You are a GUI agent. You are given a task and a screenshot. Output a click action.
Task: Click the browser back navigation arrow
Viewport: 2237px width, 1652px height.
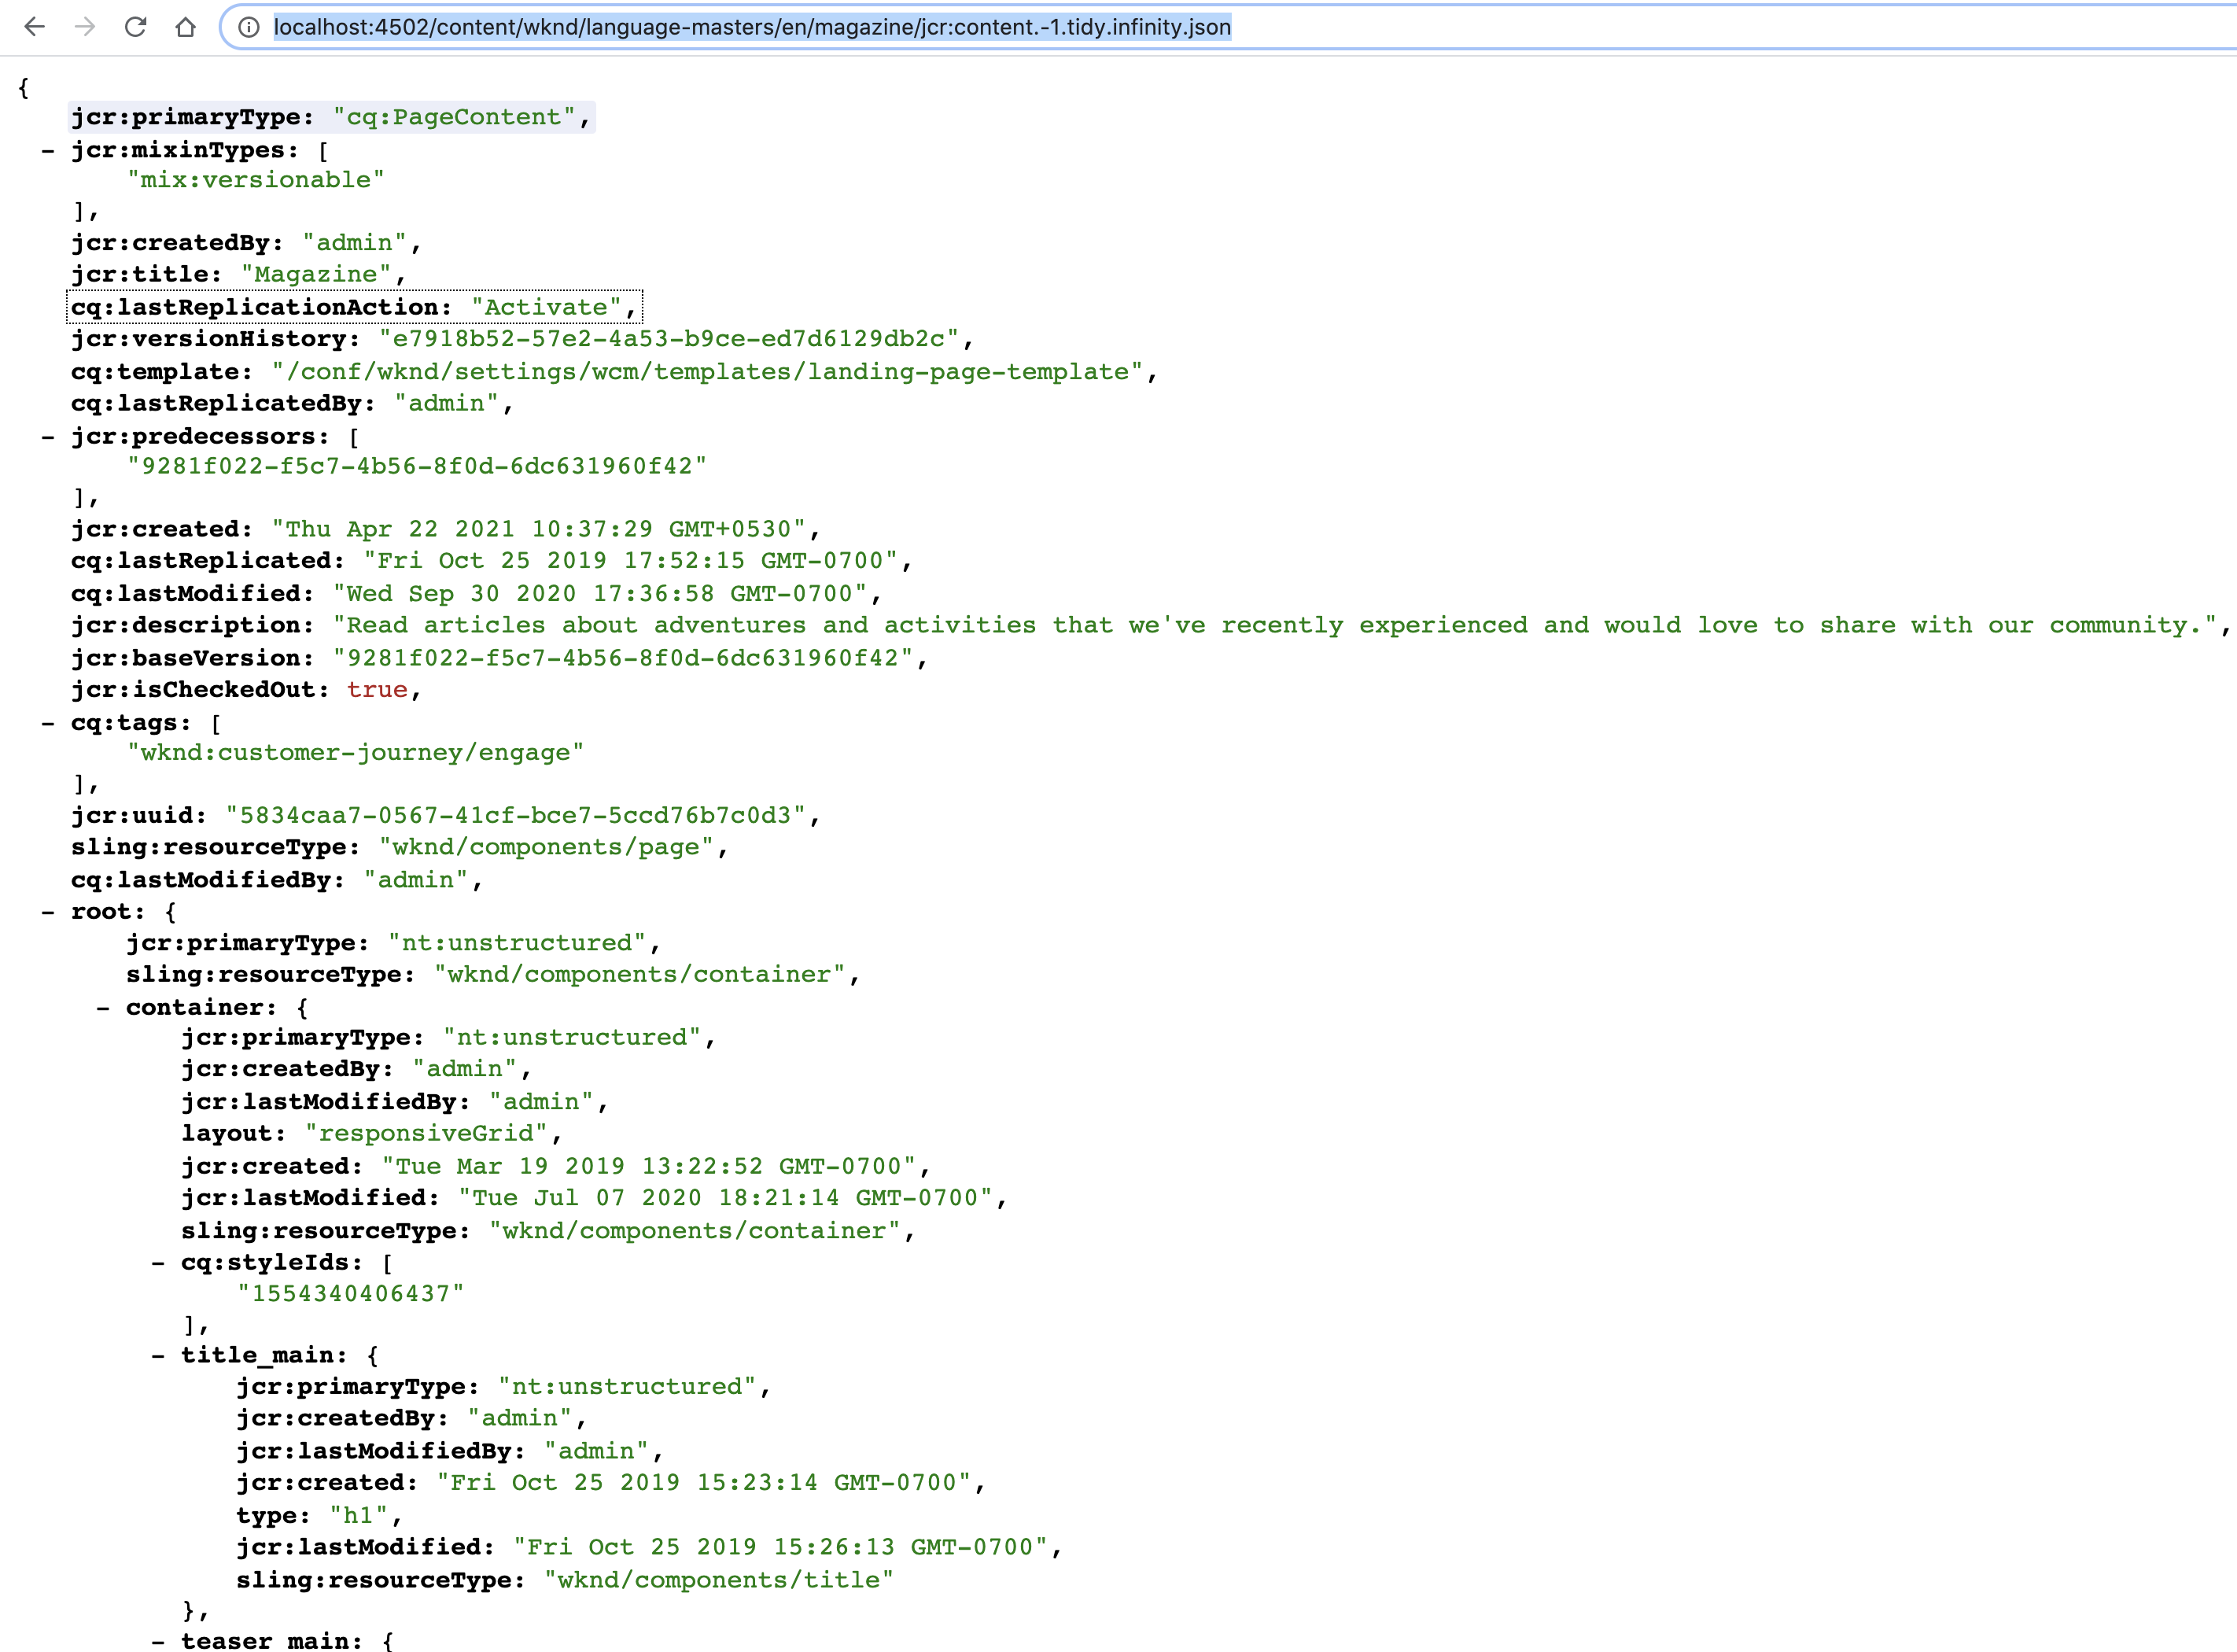36,28
